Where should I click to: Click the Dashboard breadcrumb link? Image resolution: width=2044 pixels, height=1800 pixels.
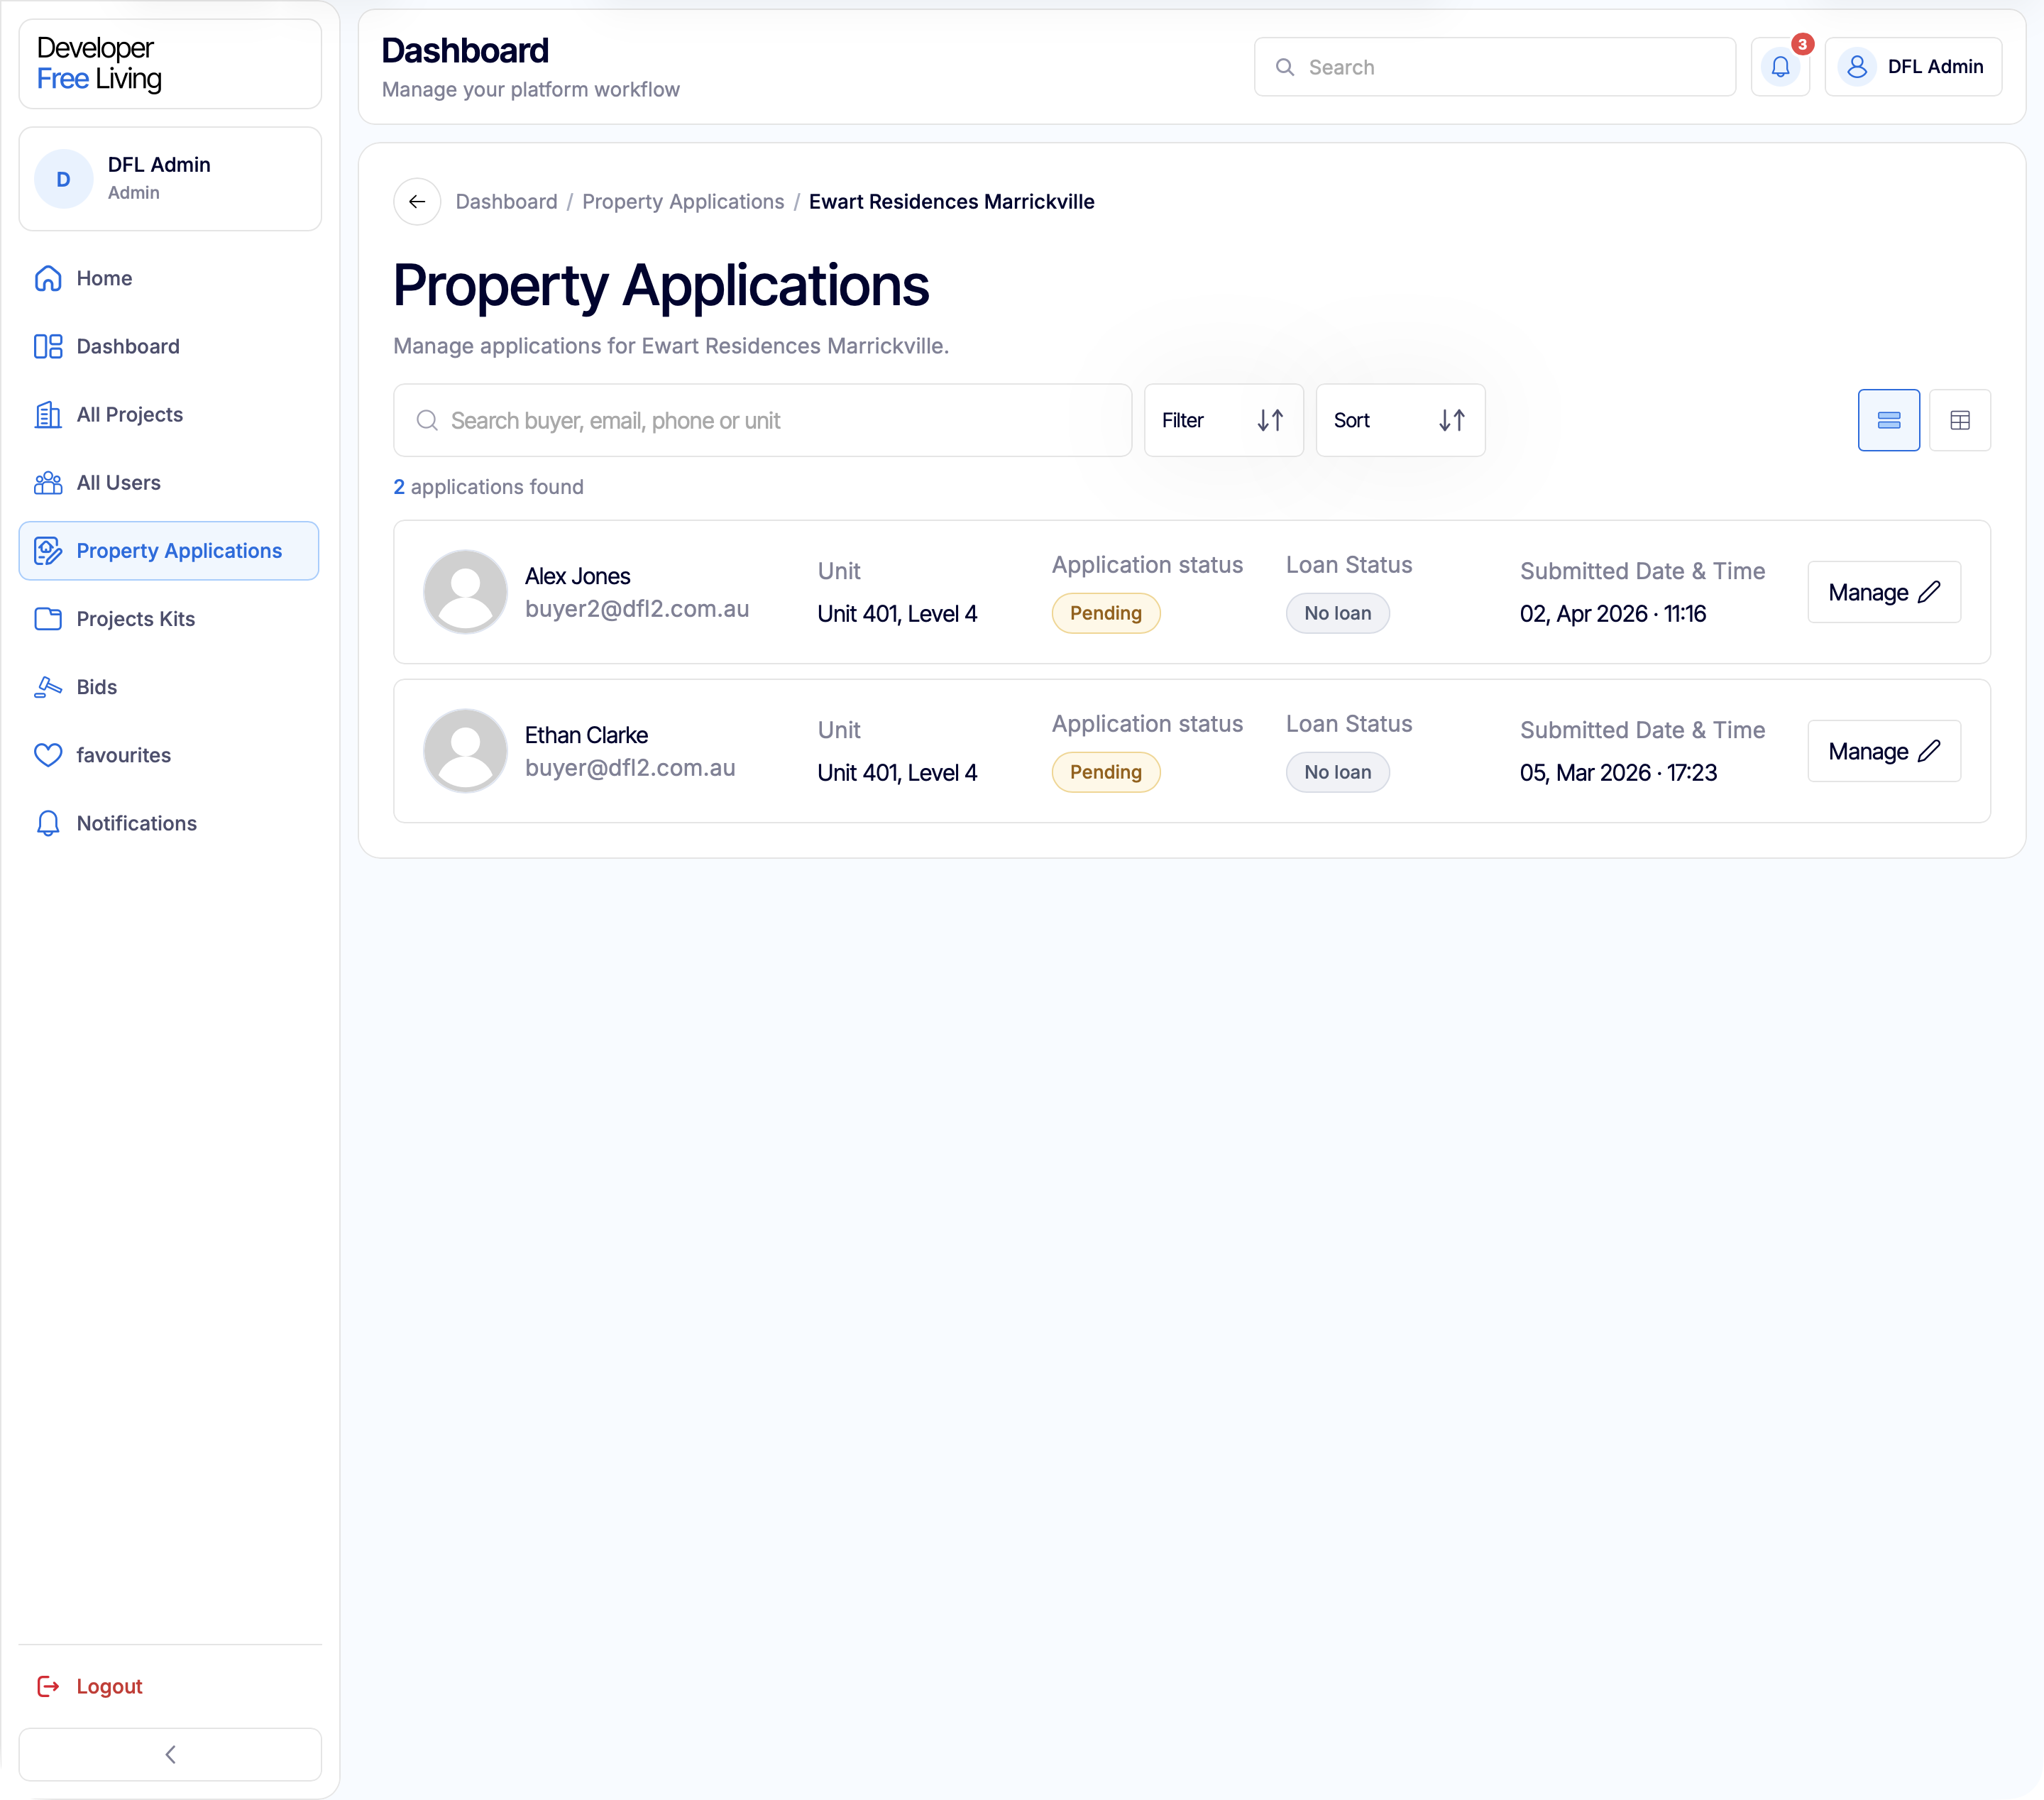(507, 202)
